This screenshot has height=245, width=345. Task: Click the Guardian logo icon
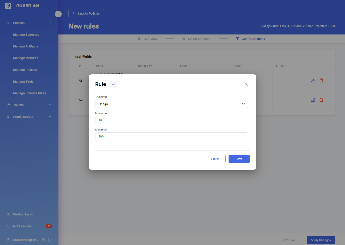[8, 6]
